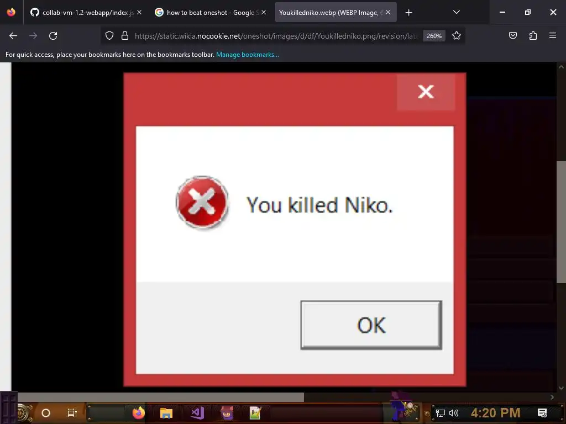Reload the current image page
The width and height of the screenshot is (566, 424).
(x=53, y=36)
